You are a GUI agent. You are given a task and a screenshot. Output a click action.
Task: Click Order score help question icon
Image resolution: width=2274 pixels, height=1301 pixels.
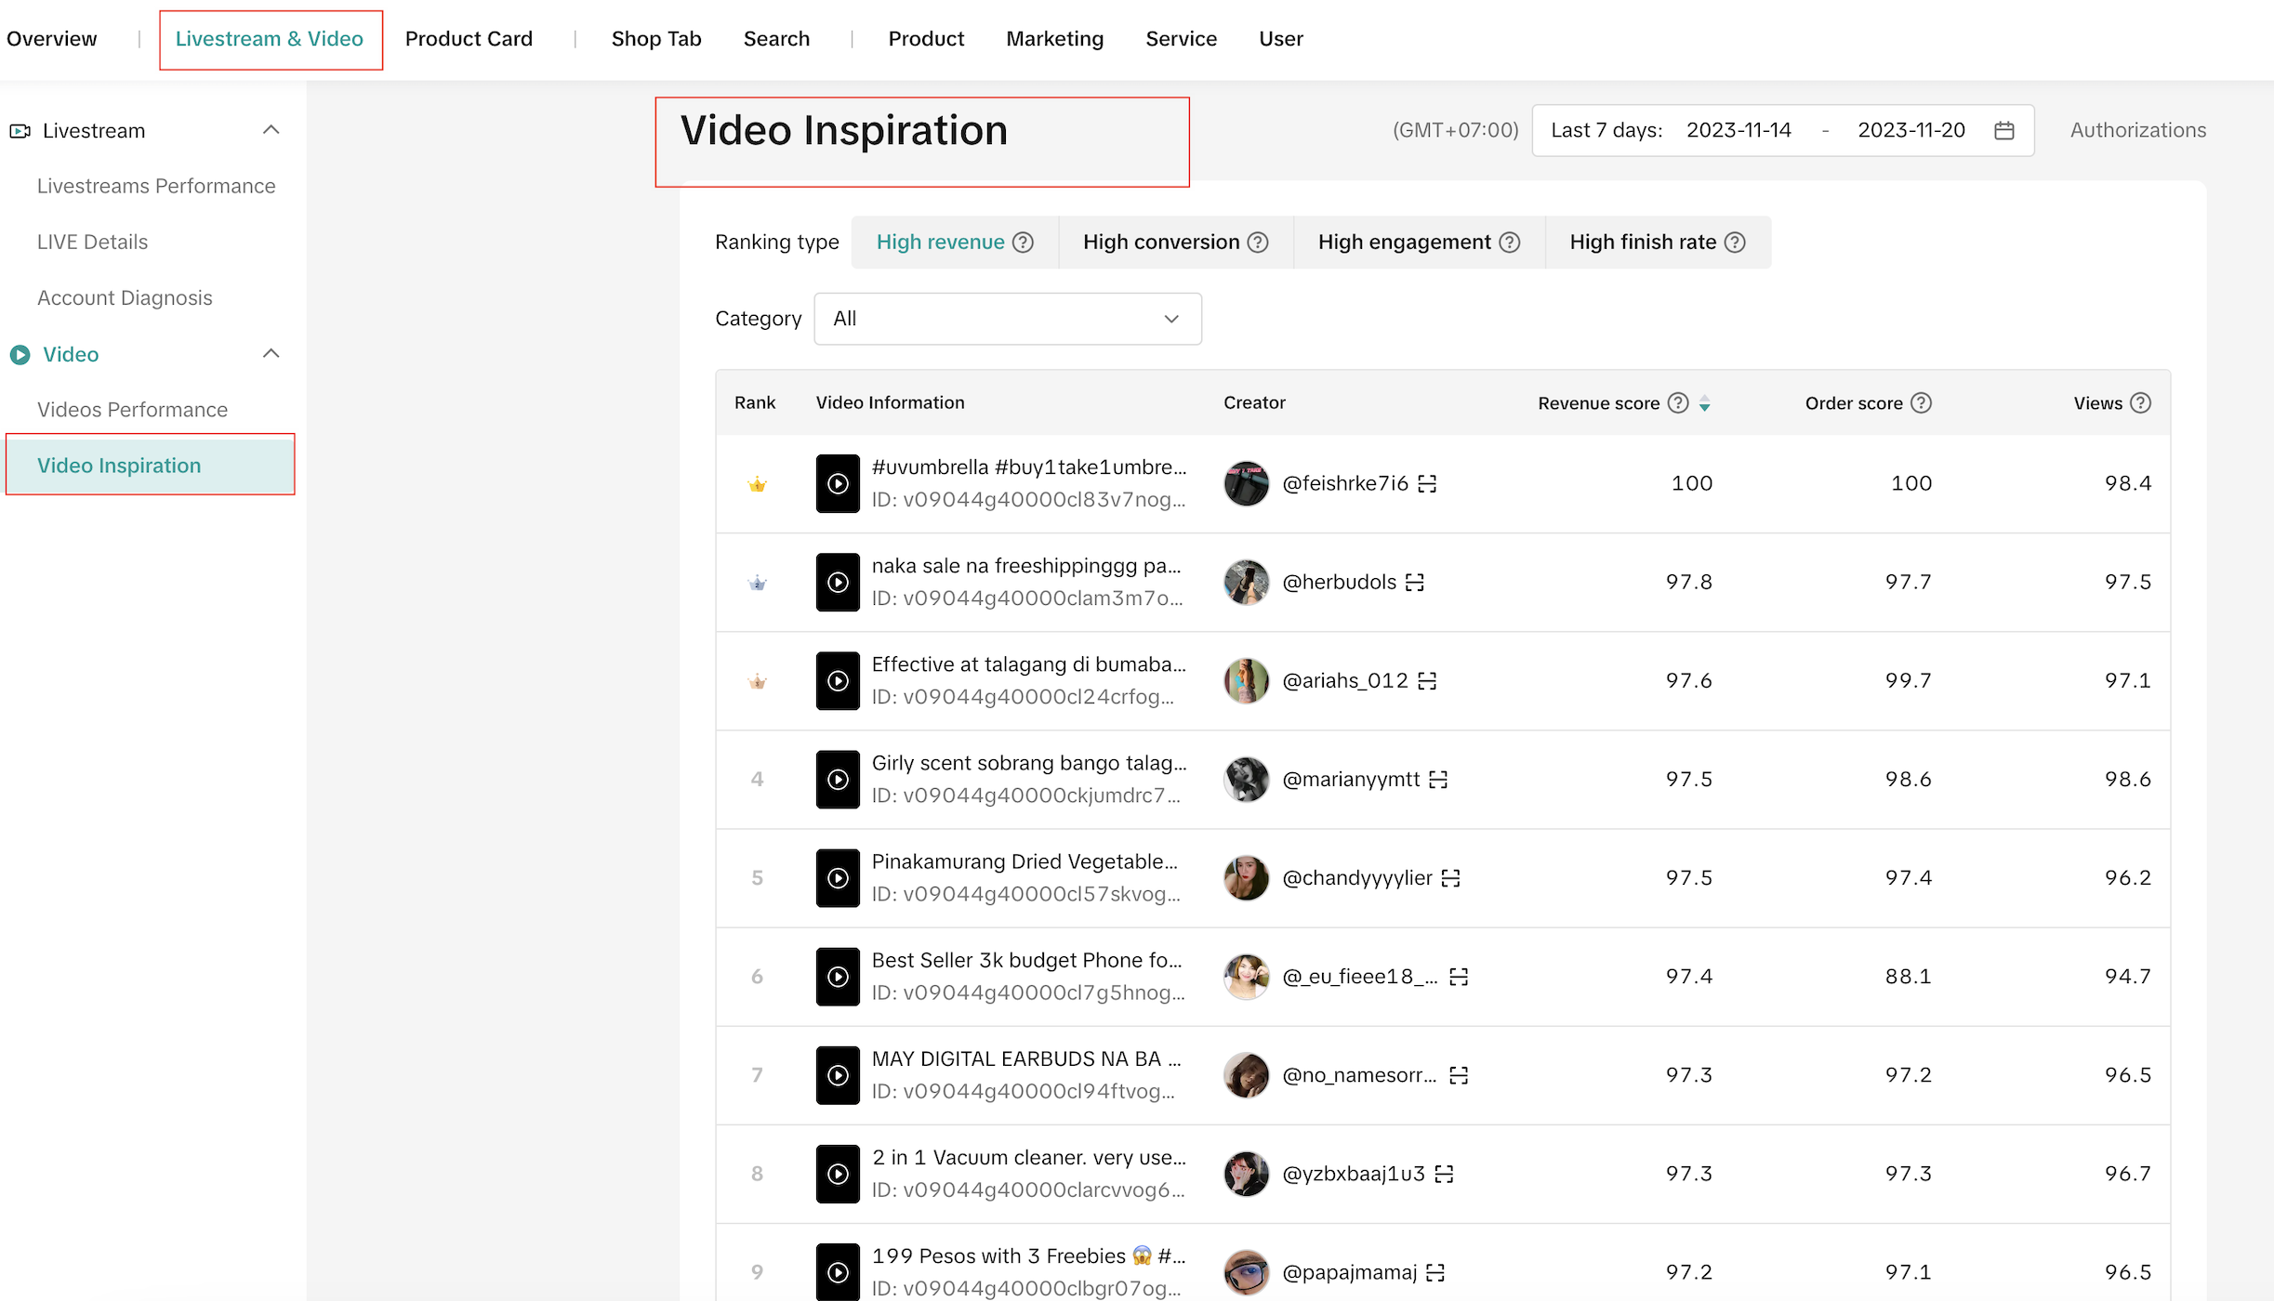pyautogui.click(x=1921, y=403)
